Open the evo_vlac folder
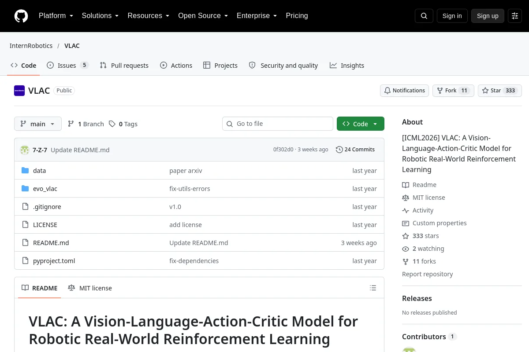This screenshot has height=352, width=529. coord(45,189)
